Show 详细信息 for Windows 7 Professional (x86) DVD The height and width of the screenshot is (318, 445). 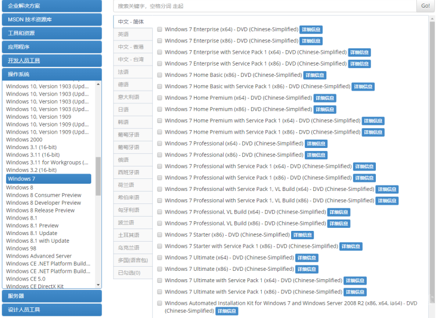pos(316,155)
